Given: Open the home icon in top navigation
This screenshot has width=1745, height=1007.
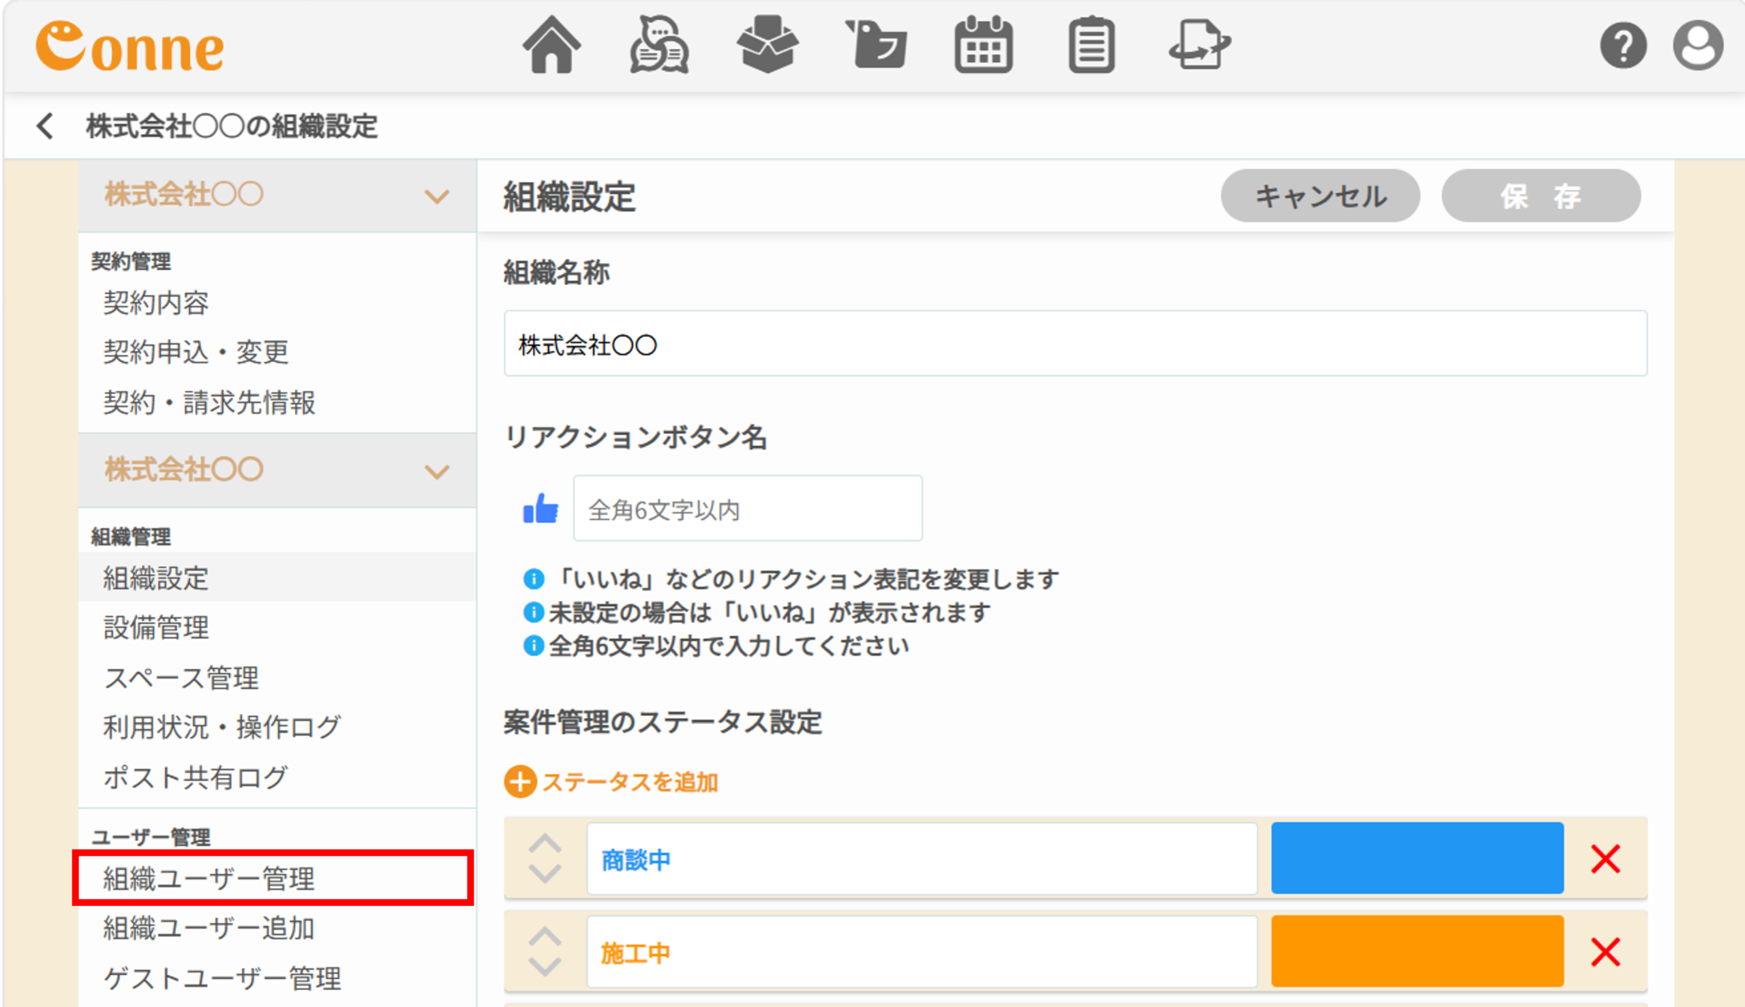Looking at the screenshot, I should (551, 45).
